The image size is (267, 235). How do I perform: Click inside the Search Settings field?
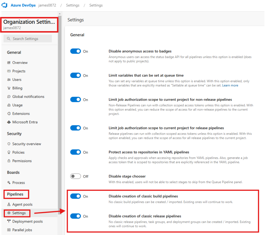pyautogui.click(x=27, y=39)
